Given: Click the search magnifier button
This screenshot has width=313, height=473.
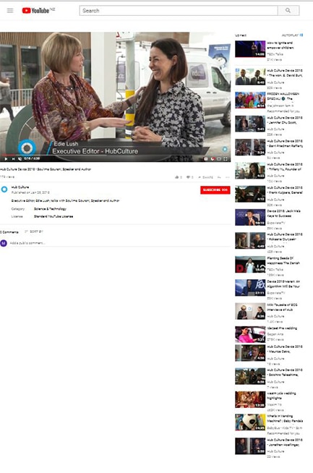Looking at the screenshot, I should click(288, 11).
